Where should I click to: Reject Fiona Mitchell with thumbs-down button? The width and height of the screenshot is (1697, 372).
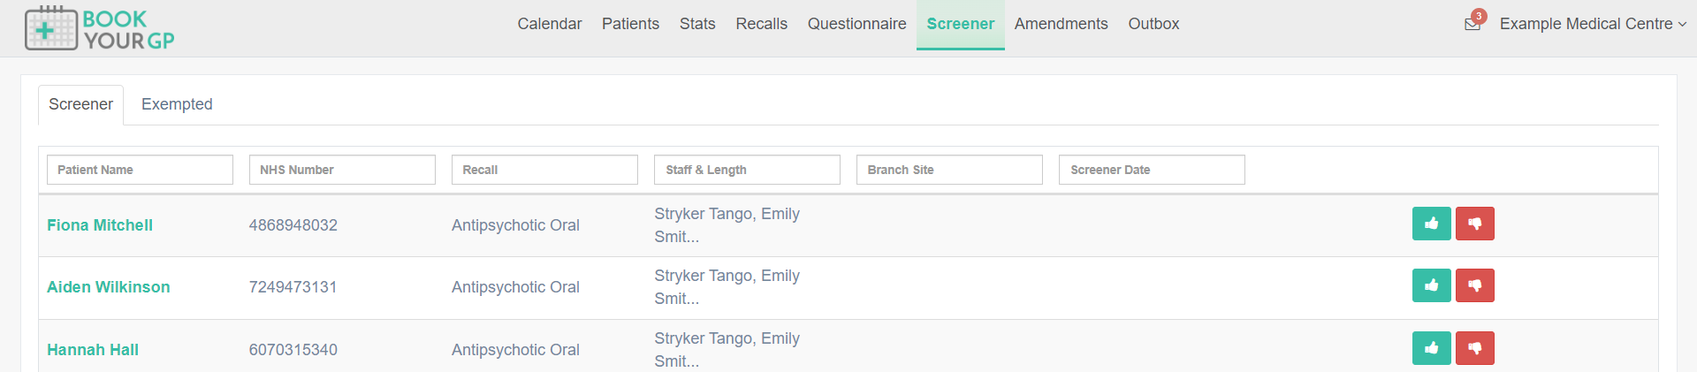1474,224
